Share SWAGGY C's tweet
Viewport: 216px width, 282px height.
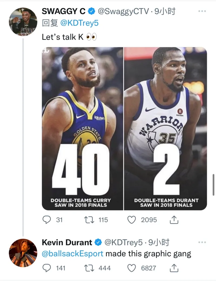tap(174, 220)
